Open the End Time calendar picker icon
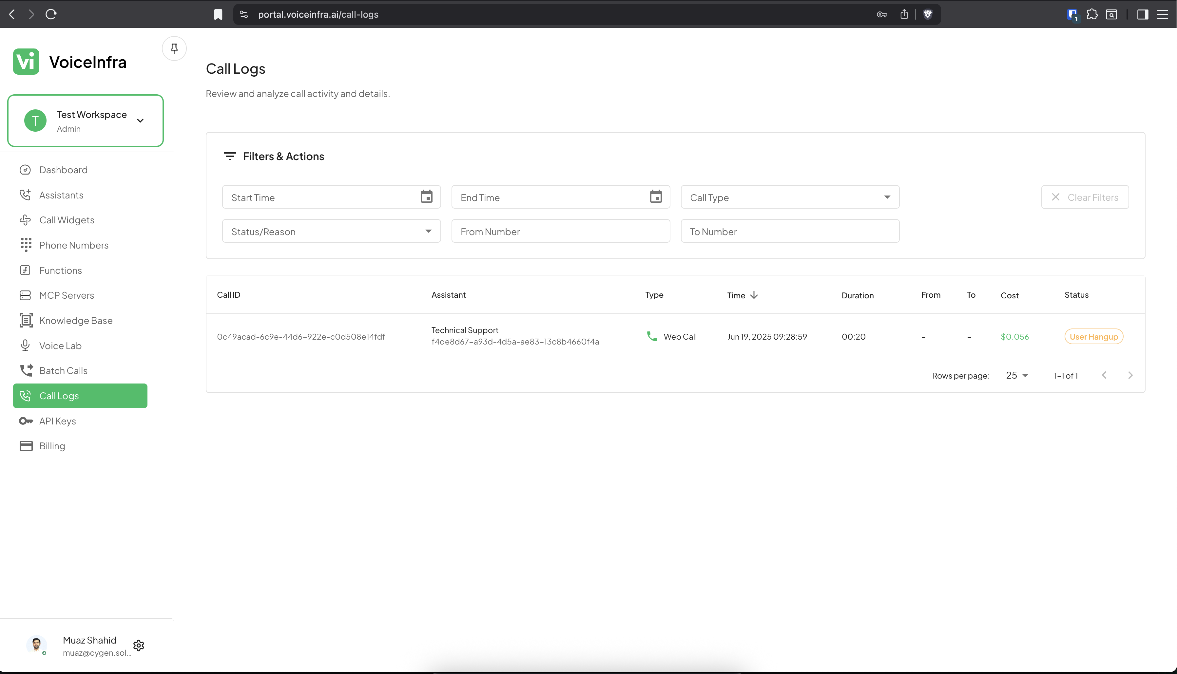Screen dimensions: 1177x674 pos(656,197)
